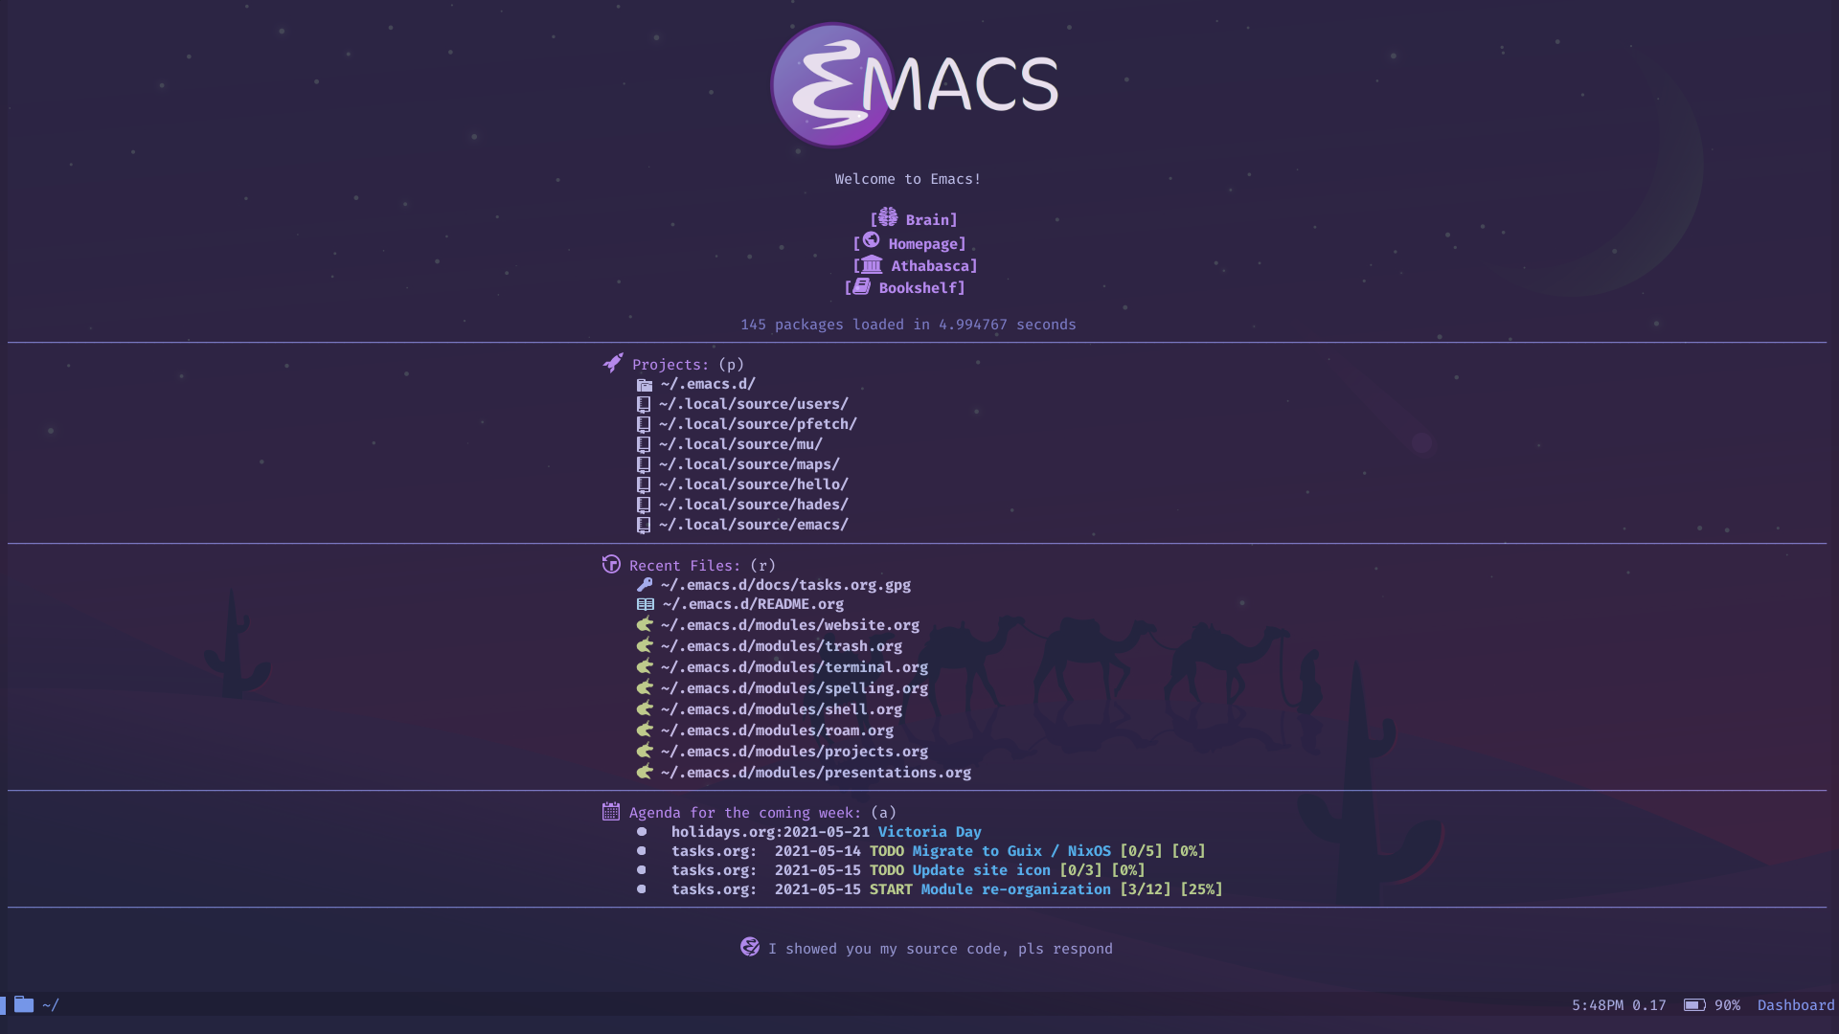Click the Agenda calendar icon

(610, 812)
